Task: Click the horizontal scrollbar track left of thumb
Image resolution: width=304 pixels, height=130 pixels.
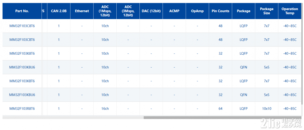Action: [73, 117]
